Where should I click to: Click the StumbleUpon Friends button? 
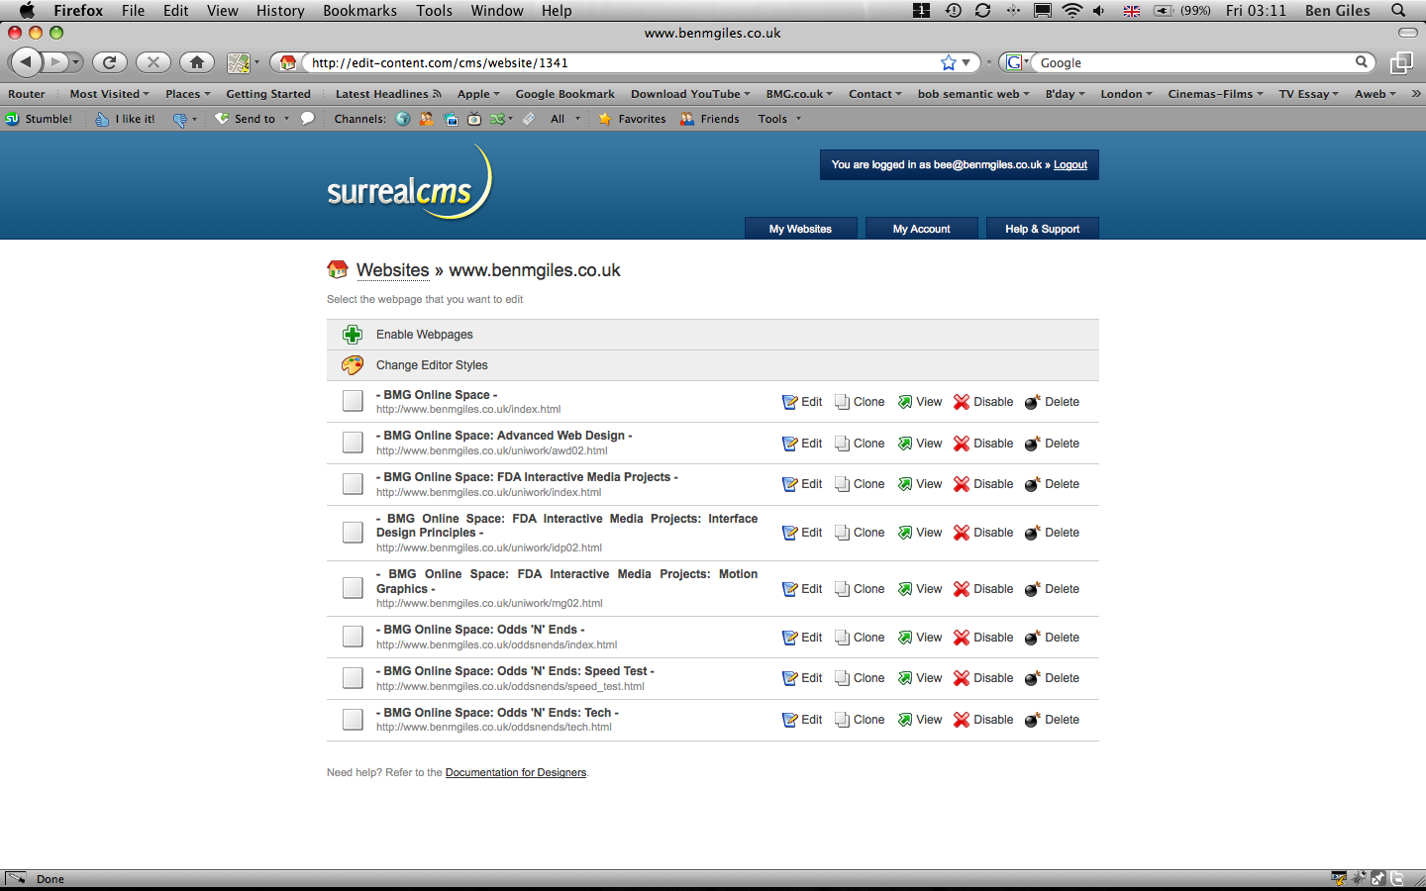click(x=709, y=119)
